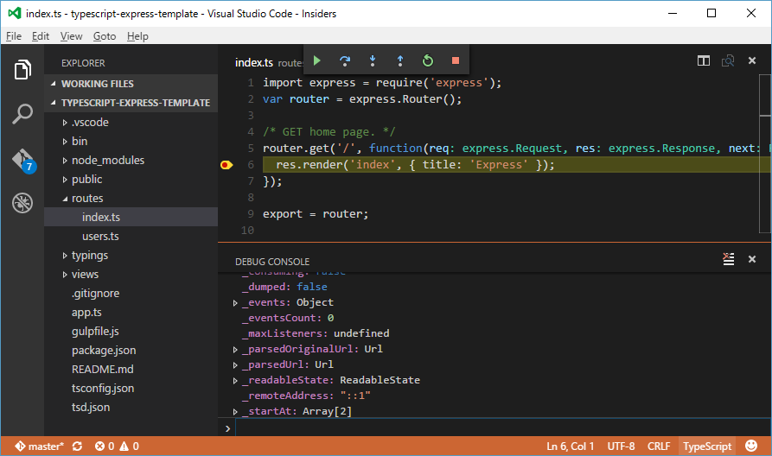Screen dimensions: 772x456
Task: Change the CRLF line ending
Action: (659, 446)
